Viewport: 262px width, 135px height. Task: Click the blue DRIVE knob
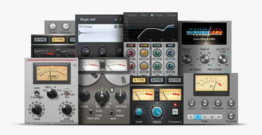(157, 112)
